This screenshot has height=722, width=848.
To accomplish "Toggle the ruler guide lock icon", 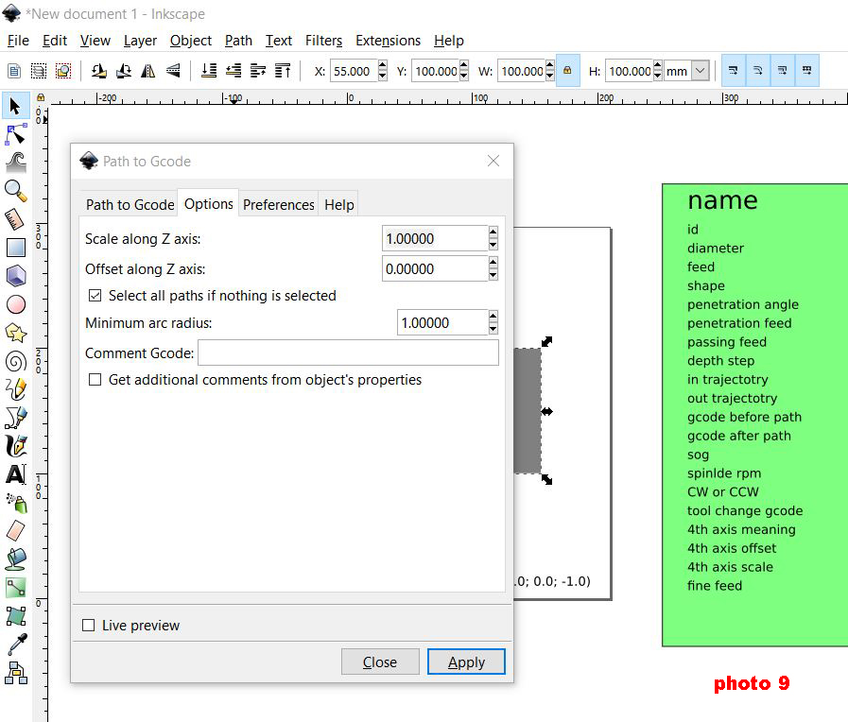I will (40, 98).
